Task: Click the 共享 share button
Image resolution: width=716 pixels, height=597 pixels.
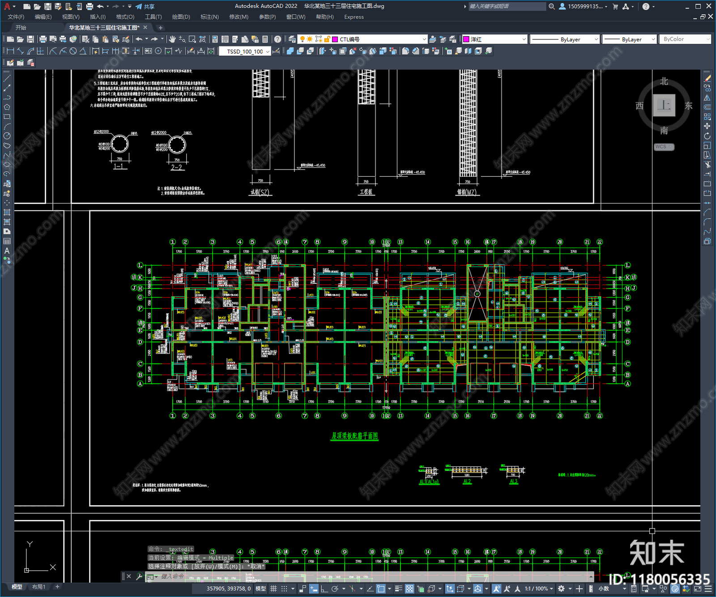Action: [x=145, y=6]
